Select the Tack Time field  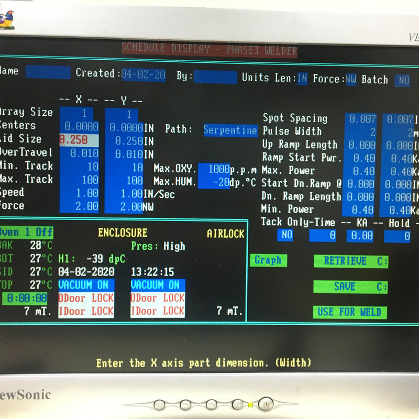(x=322, y=236)
